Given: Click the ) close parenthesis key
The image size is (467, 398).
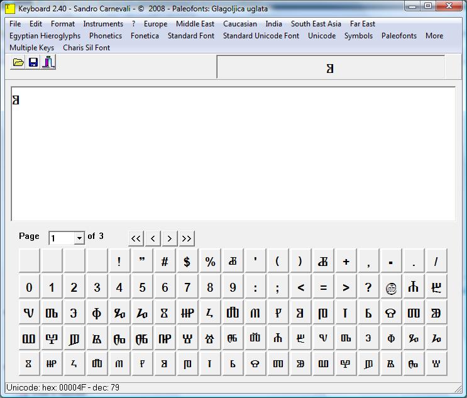Looking at the screenshot, I should 300,262.
